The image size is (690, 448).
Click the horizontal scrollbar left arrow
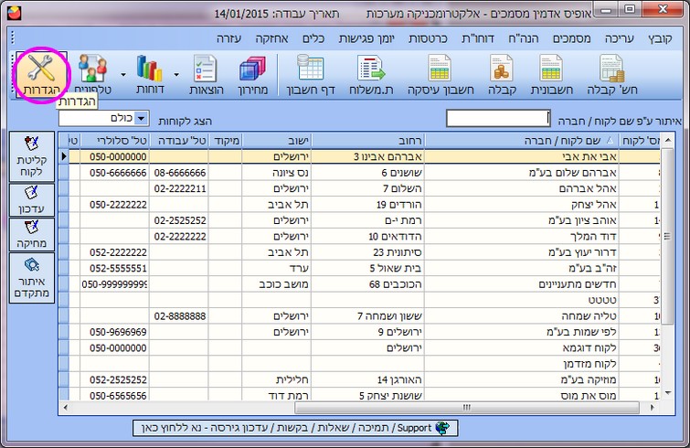(65, 408)
